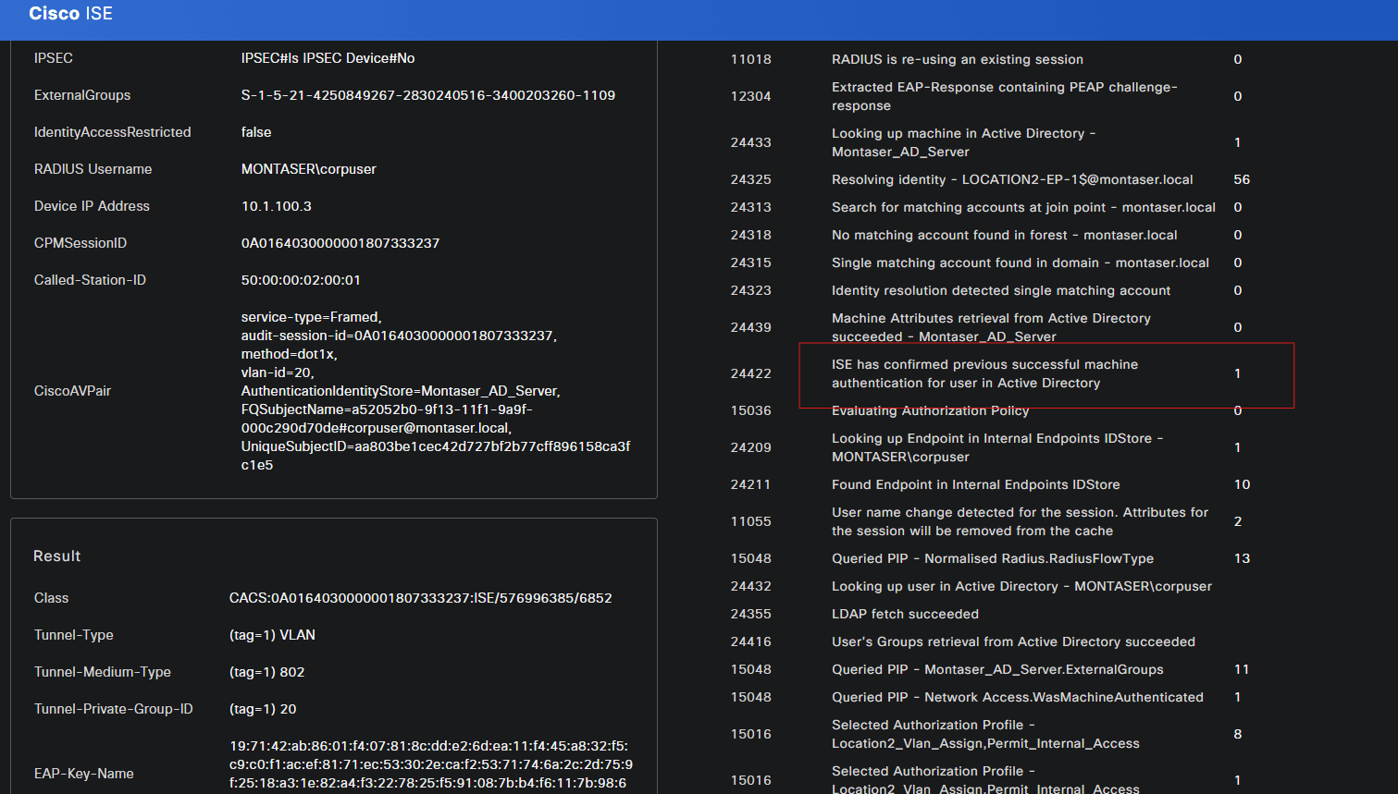This screenshot has width=1398, height=794.
Task: Select the Class label under Result
Action: tap(51, 598)
